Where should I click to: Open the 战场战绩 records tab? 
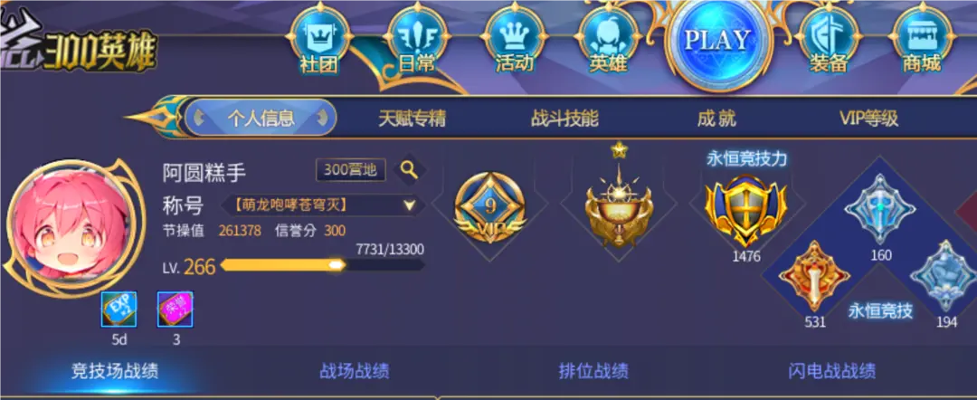pyautogui.click(x=355, y=372)
